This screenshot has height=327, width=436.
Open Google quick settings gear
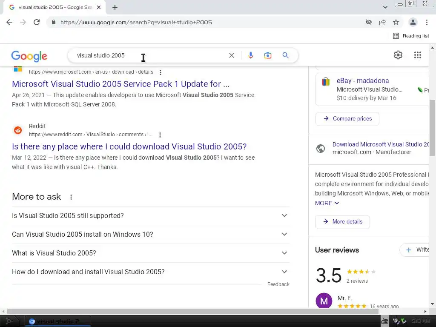tap(398, 55)
